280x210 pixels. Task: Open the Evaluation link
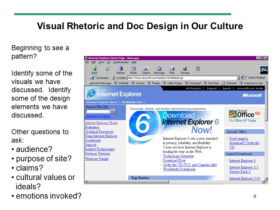[92, 127]
